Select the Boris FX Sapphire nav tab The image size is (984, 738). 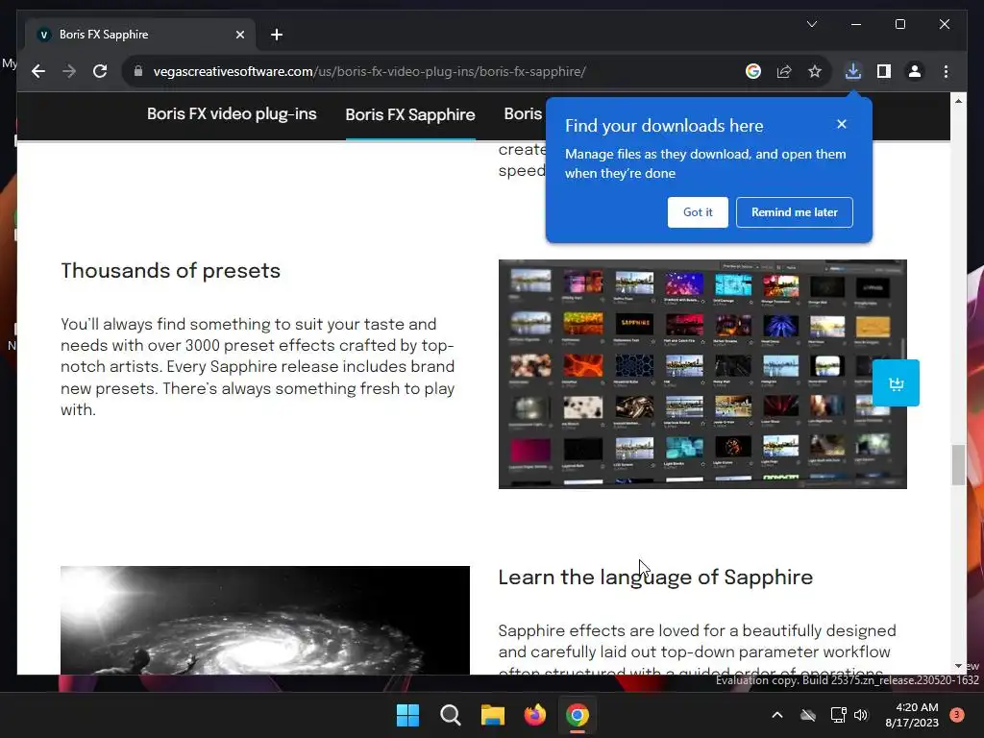tap(410, 115)
